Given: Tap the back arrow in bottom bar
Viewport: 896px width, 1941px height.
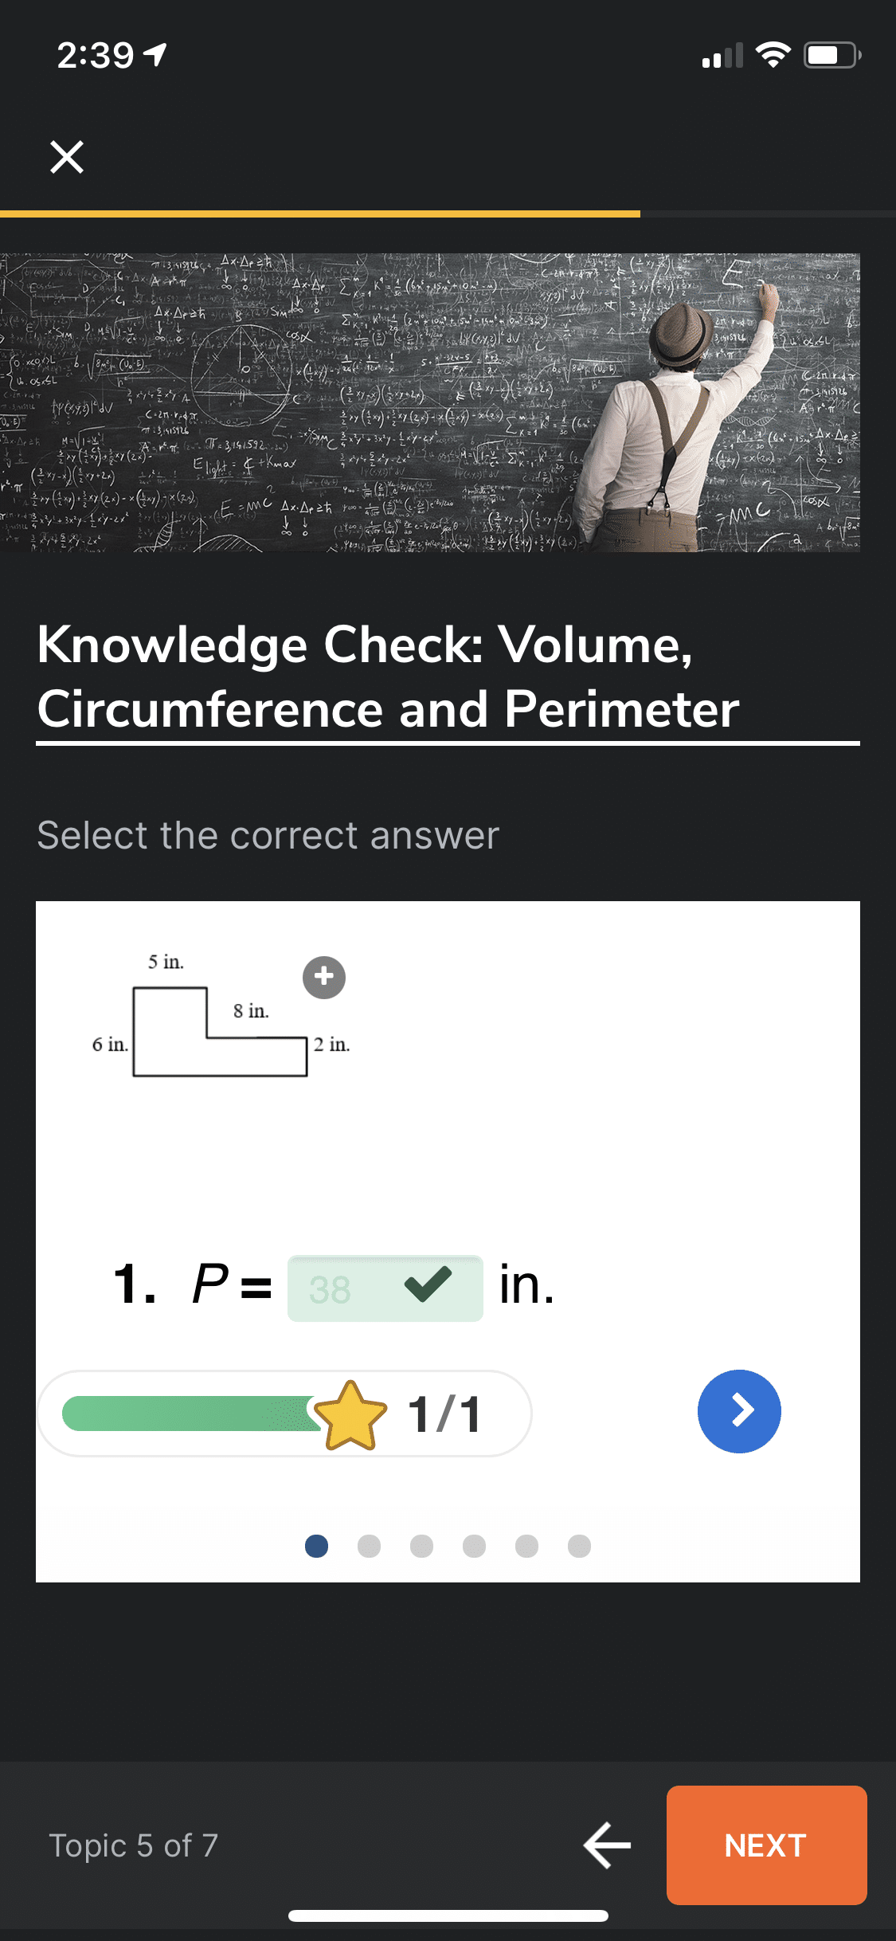Looking at the screenshot, I should 607,1845.
